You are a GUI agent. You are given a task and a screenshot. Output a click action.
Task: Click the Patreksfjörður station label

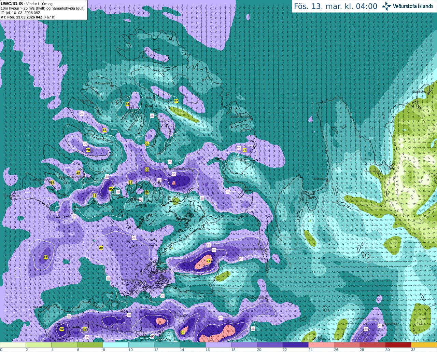pos(40,180)
